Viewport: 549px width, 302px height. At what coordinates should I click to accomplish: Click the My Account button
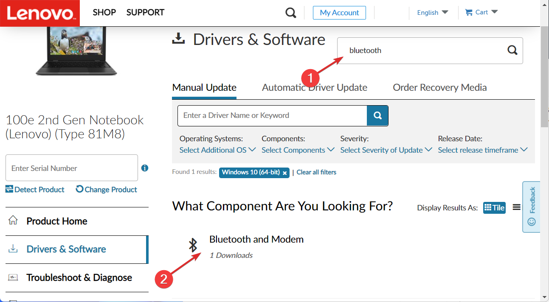point(339,13)
